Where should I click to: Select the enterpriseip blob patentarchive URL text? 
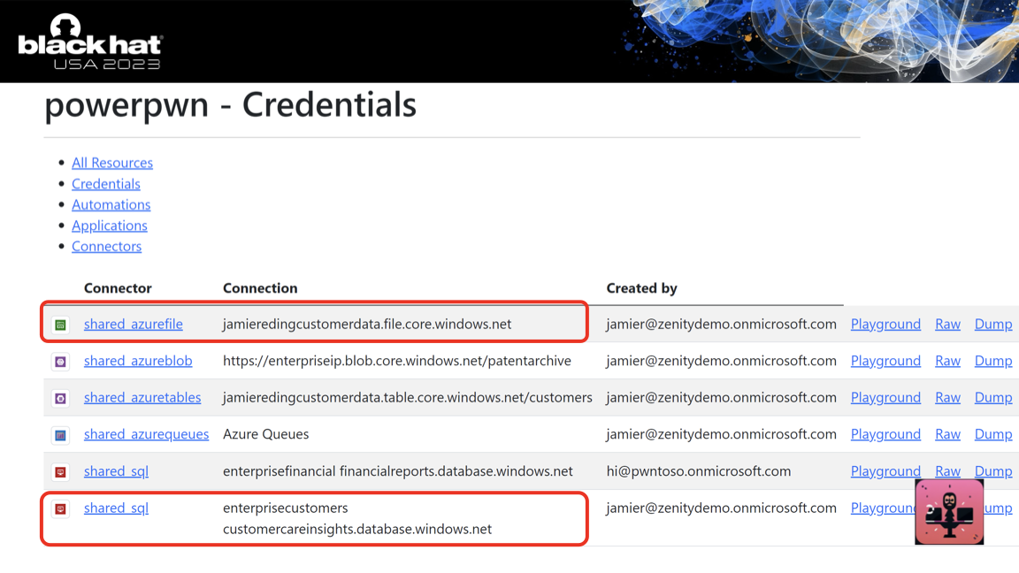pyautogui.click(x=397, y=361)
